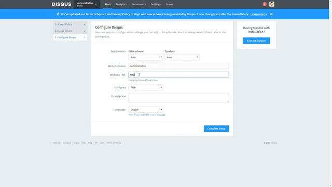The image size is (332, 187).
Task: Open the Blog footer link
Action: (x=90, y=143)
